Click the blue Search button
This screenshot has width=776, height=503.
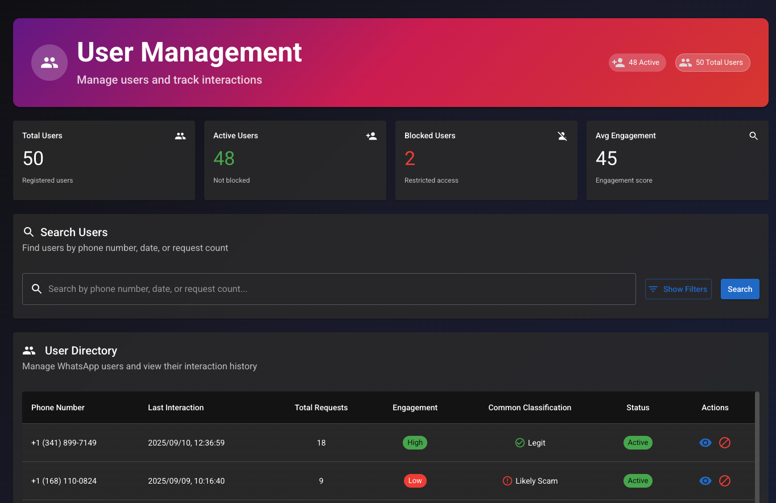(x=740, y=289)
